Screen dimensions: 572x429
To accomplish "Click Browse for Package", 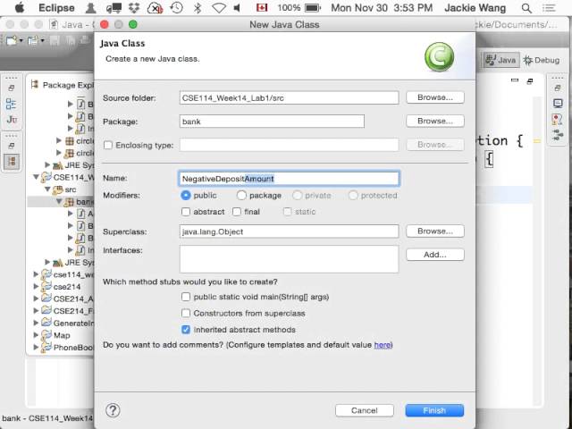I will click(435, 121).
